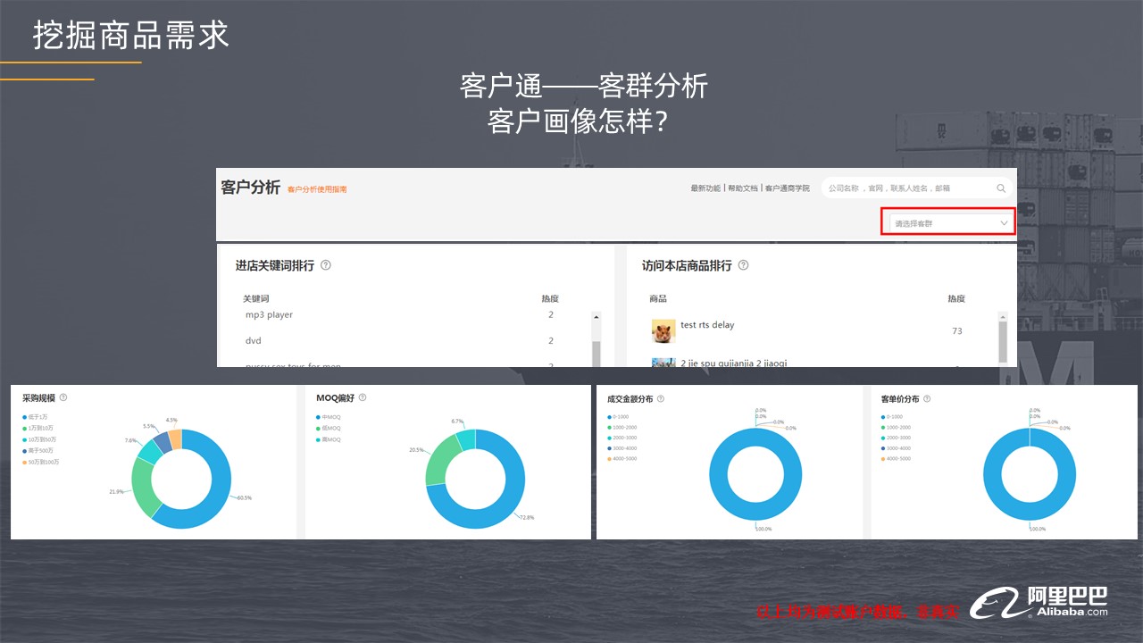1143x643 pixels.
Task: Click 热度 header in keyword table
Action: click(x=550, y=298)
